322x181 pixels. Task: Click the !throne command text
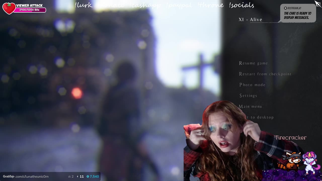coord(211,5)
